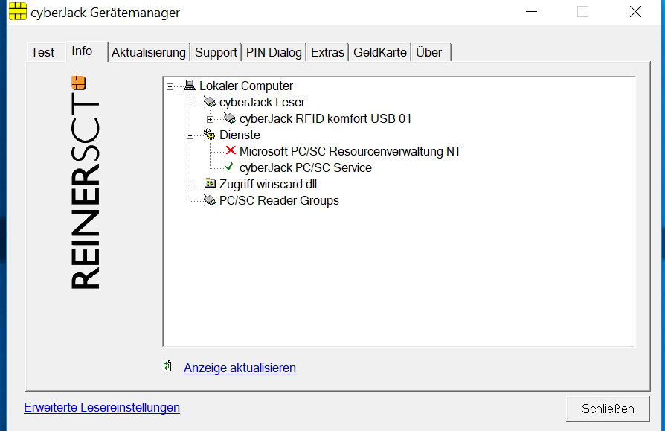Viewport: 665px width, 431px height.
Task: Click the Anzeige aktualisieren link
Action: click(240, 368)
